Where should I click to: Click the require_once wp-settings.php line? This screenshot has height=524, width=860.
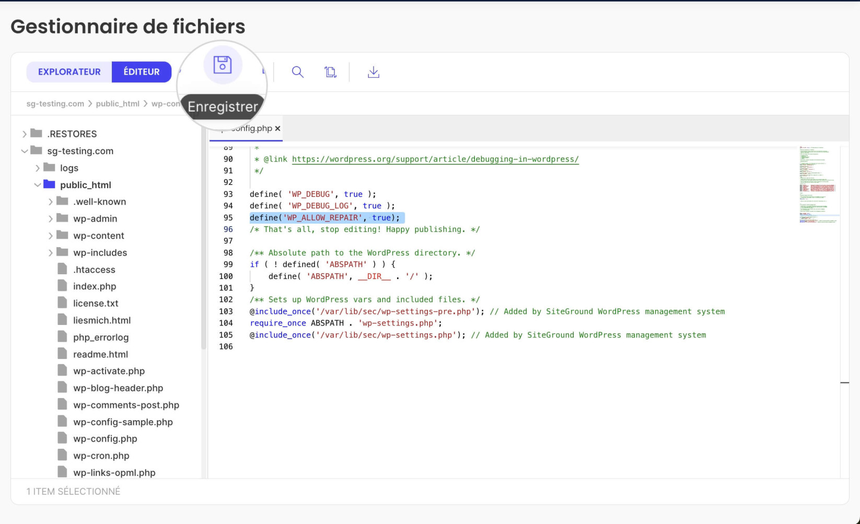click(x=346, y=323)
